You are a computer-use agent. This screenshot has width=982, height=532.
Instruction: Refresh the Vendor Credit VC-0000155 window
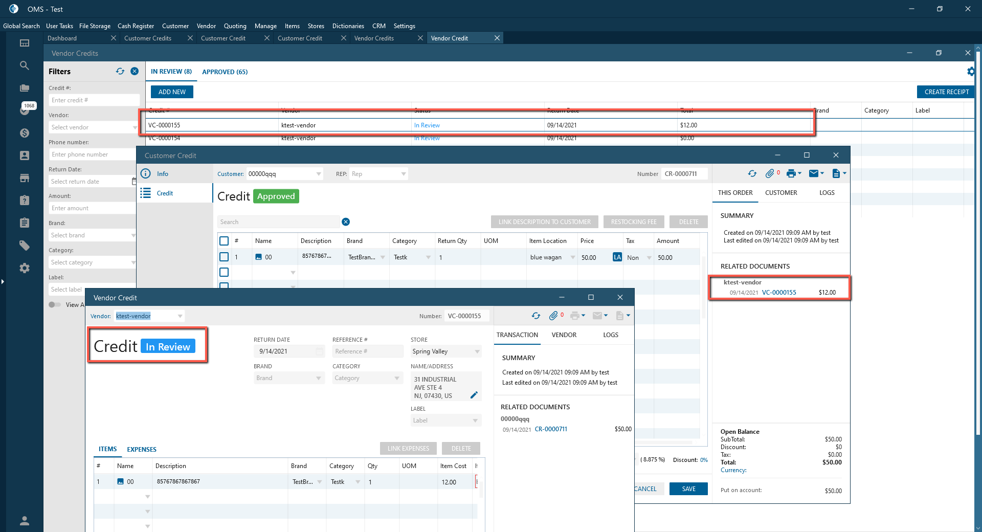(536, 316)
